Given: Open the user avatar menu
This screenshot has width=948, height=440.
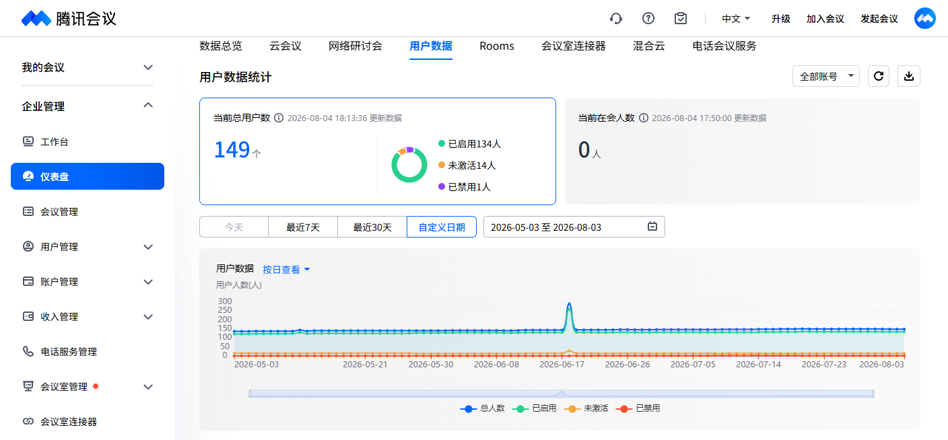Looking at the screenshot, I should point(925,18).
